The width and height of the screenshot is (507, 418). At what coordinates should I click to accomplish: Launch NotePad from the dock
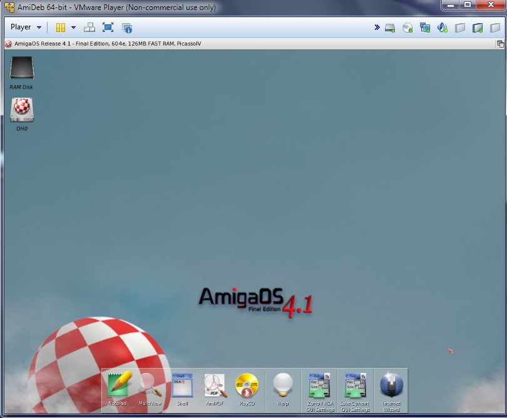click(118, 385)
